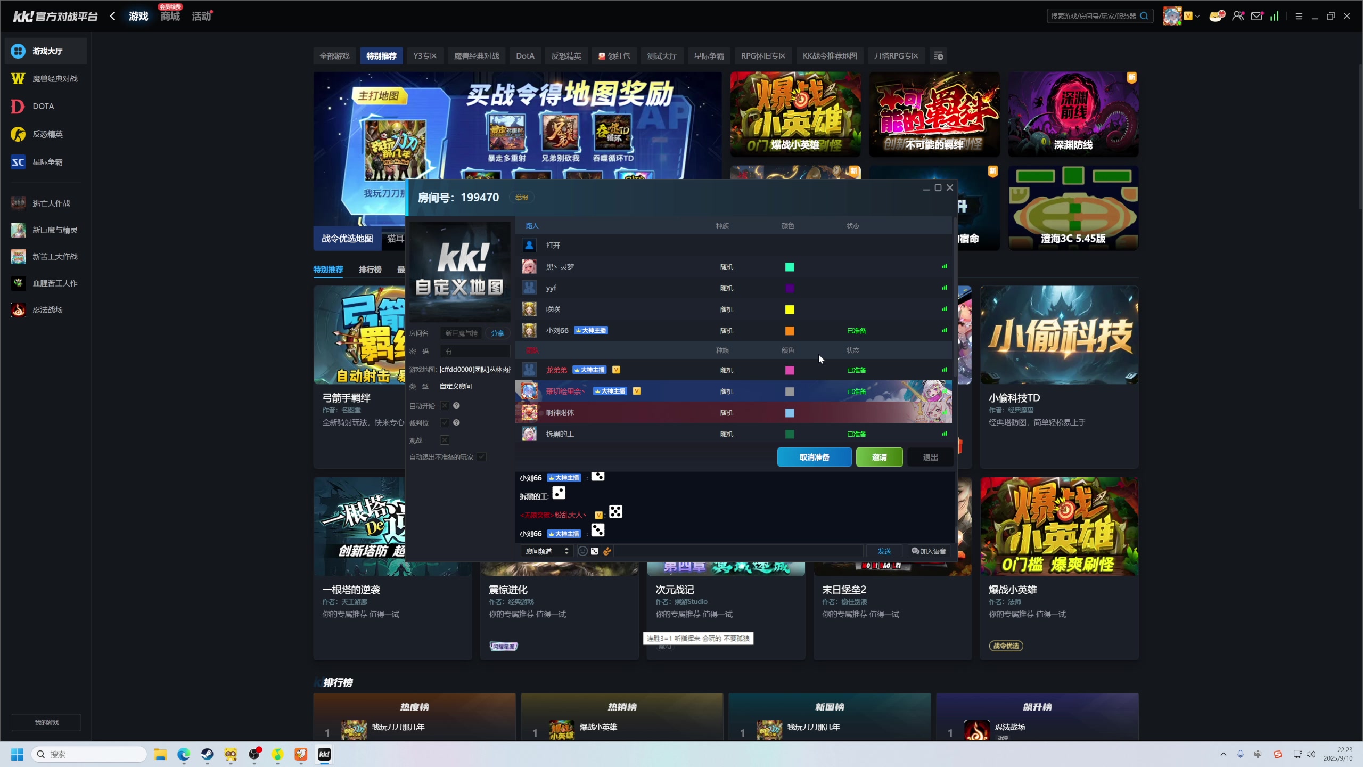The height and width of the screenshot is (767, 1363).
Task: Click the 举报 report button
Action: [521, 198]
